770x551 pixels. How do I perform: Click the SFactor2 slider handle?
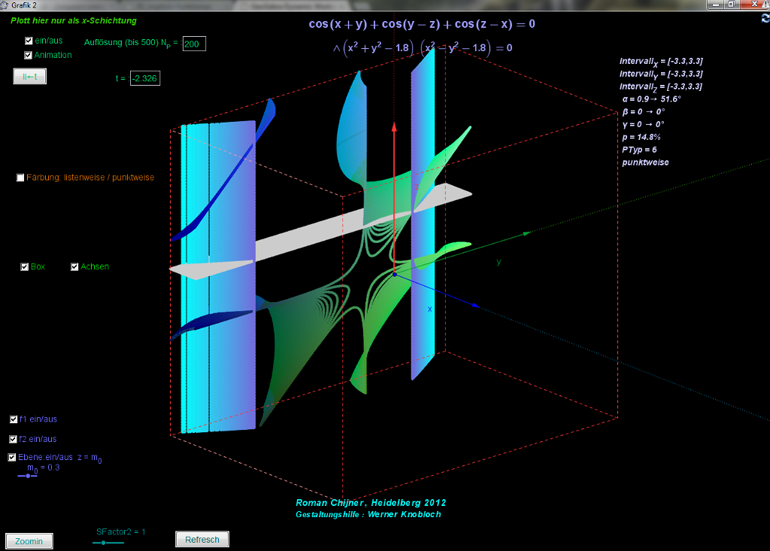click(104, 542)
